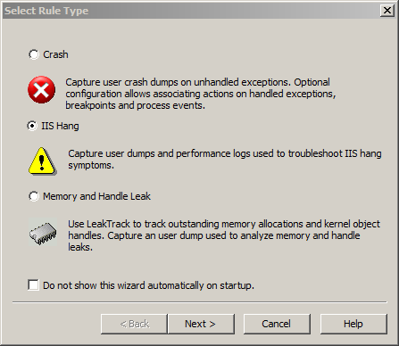Screen dimensions: 399x346
Task: Select the Crash radio button
Action: point(34,54)
